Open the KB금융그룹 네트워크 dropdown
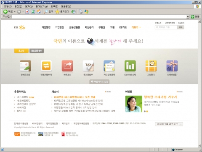Screen dimensions: 202x152 pyautogui.click(x=169, y=124)
